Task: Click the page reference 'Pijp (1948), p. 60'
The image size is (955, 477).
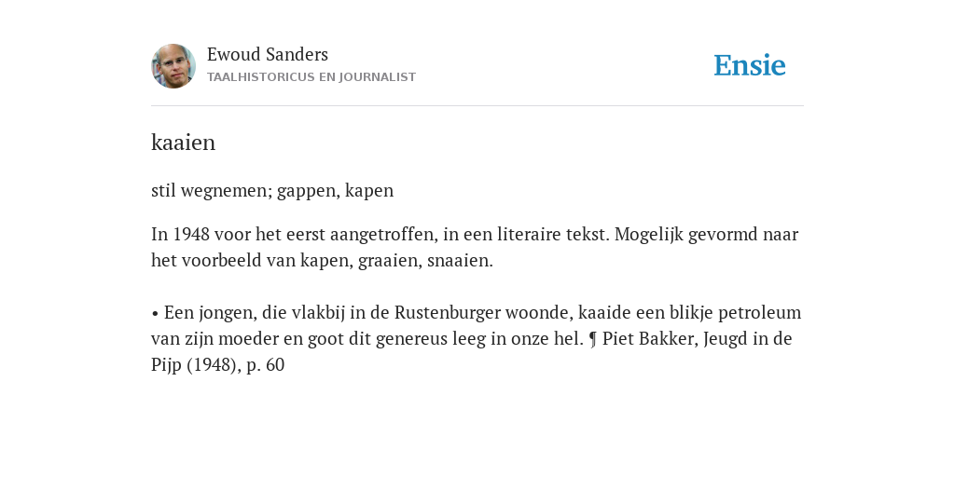Action: pyautogui.click(x=218, y=365)
